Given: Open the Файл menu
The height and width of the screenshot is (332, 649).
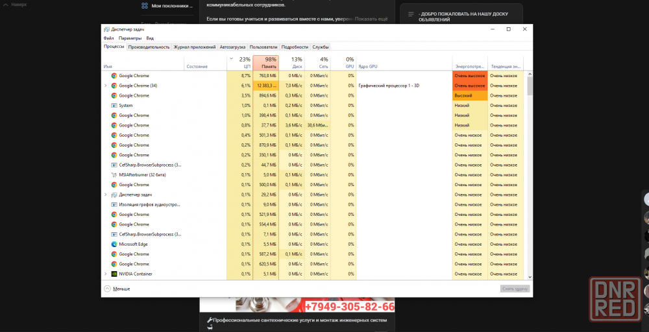Looking at the screenshot, I should click(109, 38).
